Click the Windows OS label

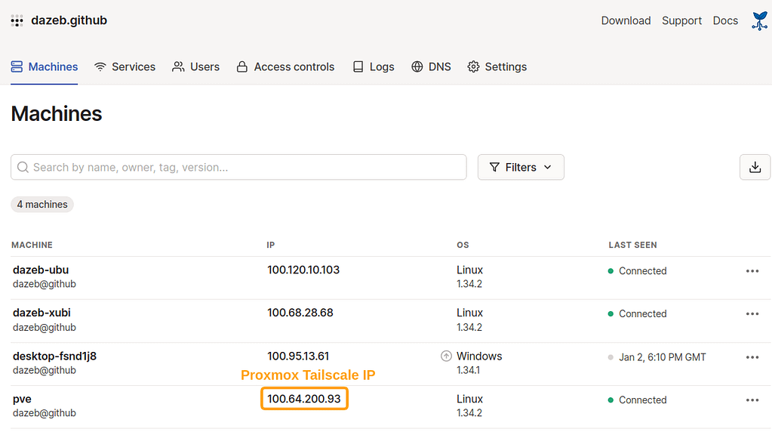tap(479, 356)
